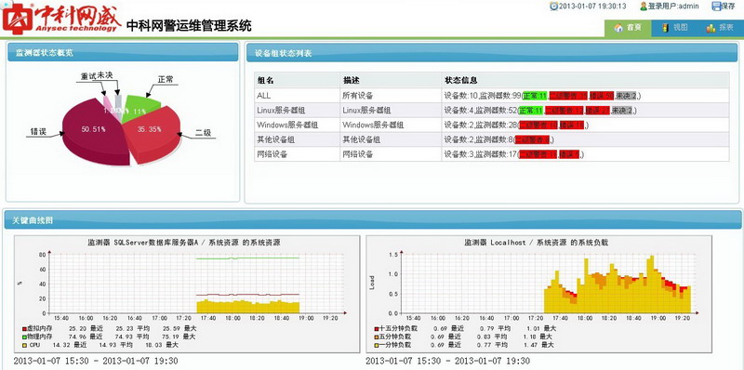Click the floppy disk save icon
Viewport: 744px width, 370px height.
coord(716,7)
